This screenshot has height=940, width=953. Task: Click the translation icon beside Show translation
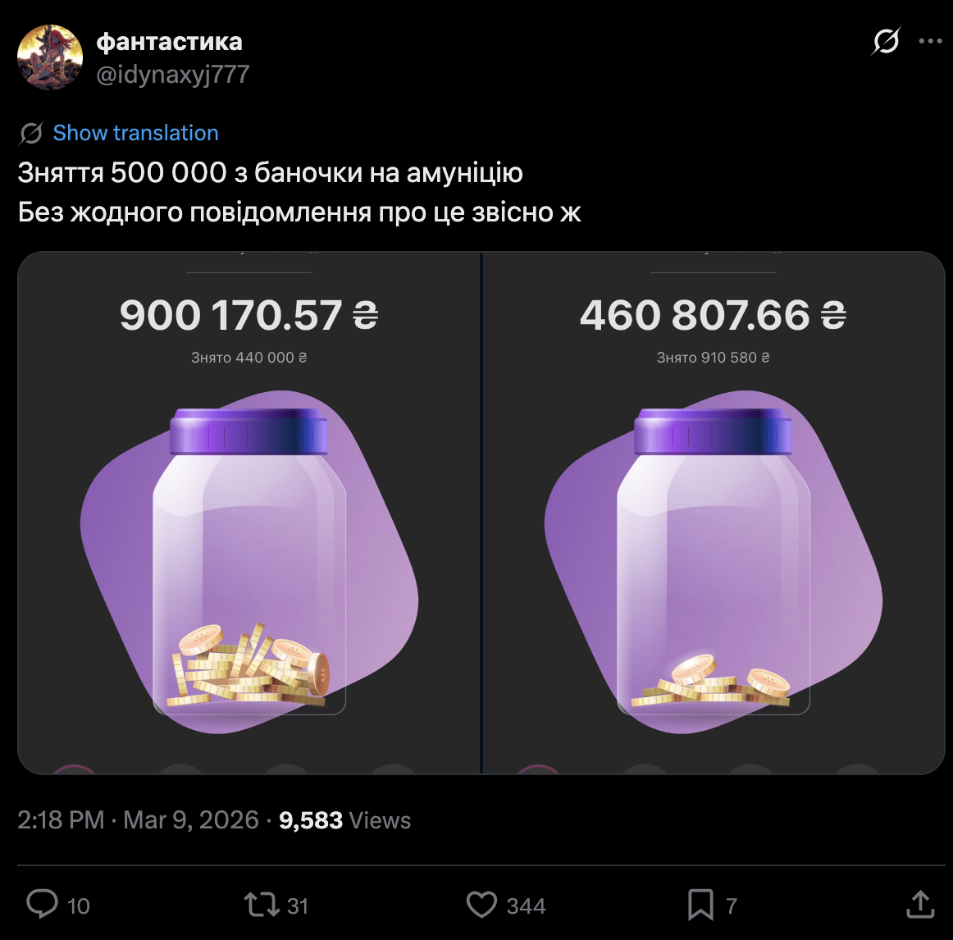click(31, 133)
